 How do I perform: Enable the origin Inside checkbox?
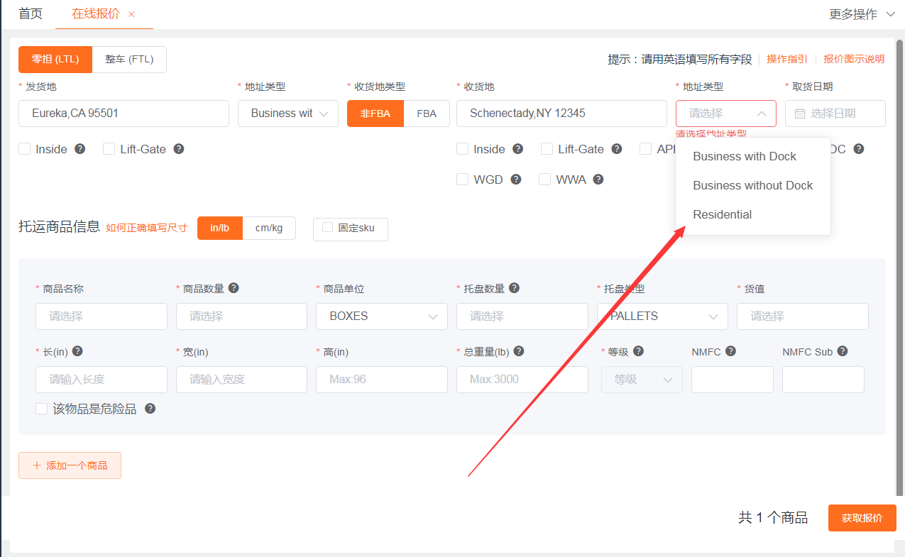(25, 149)
